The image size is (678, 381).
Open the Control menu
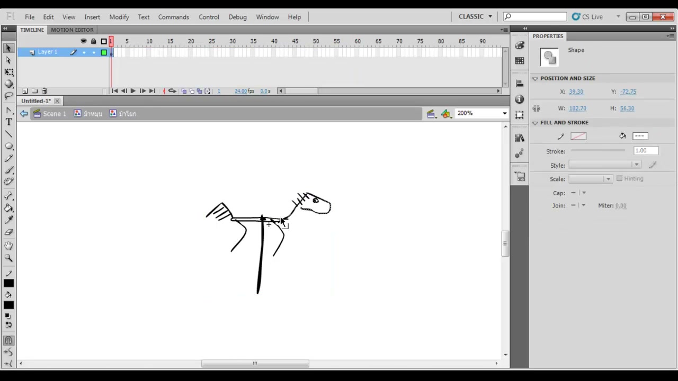click(209, 17)
